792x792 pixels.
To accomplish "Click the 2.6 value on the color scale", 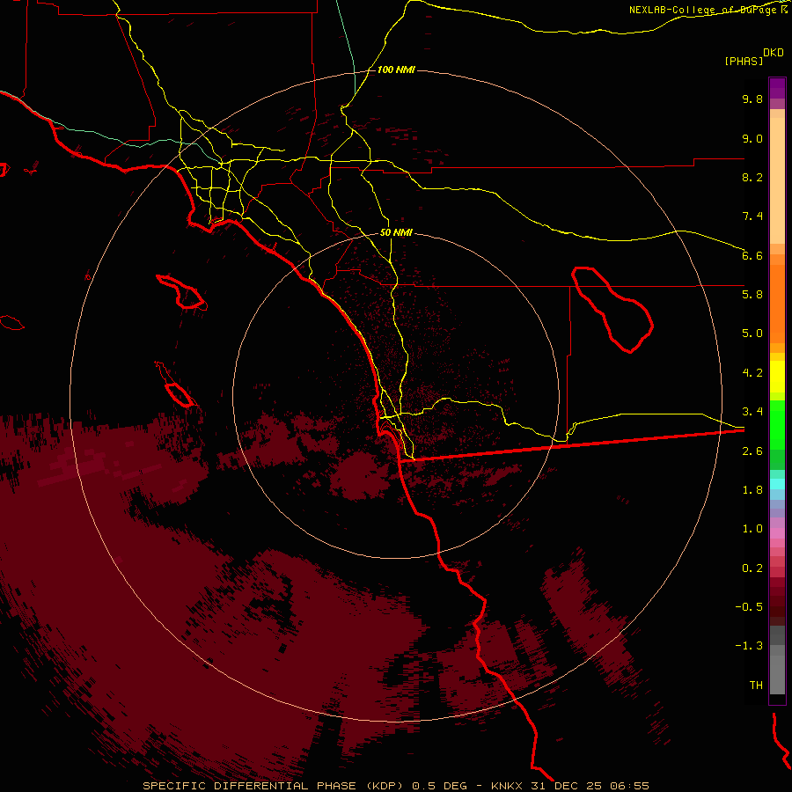I will (752, 451).
